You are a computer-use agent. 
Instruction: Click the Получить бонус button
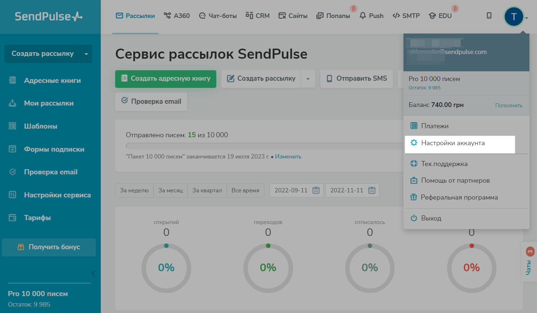tap(49, 247)
